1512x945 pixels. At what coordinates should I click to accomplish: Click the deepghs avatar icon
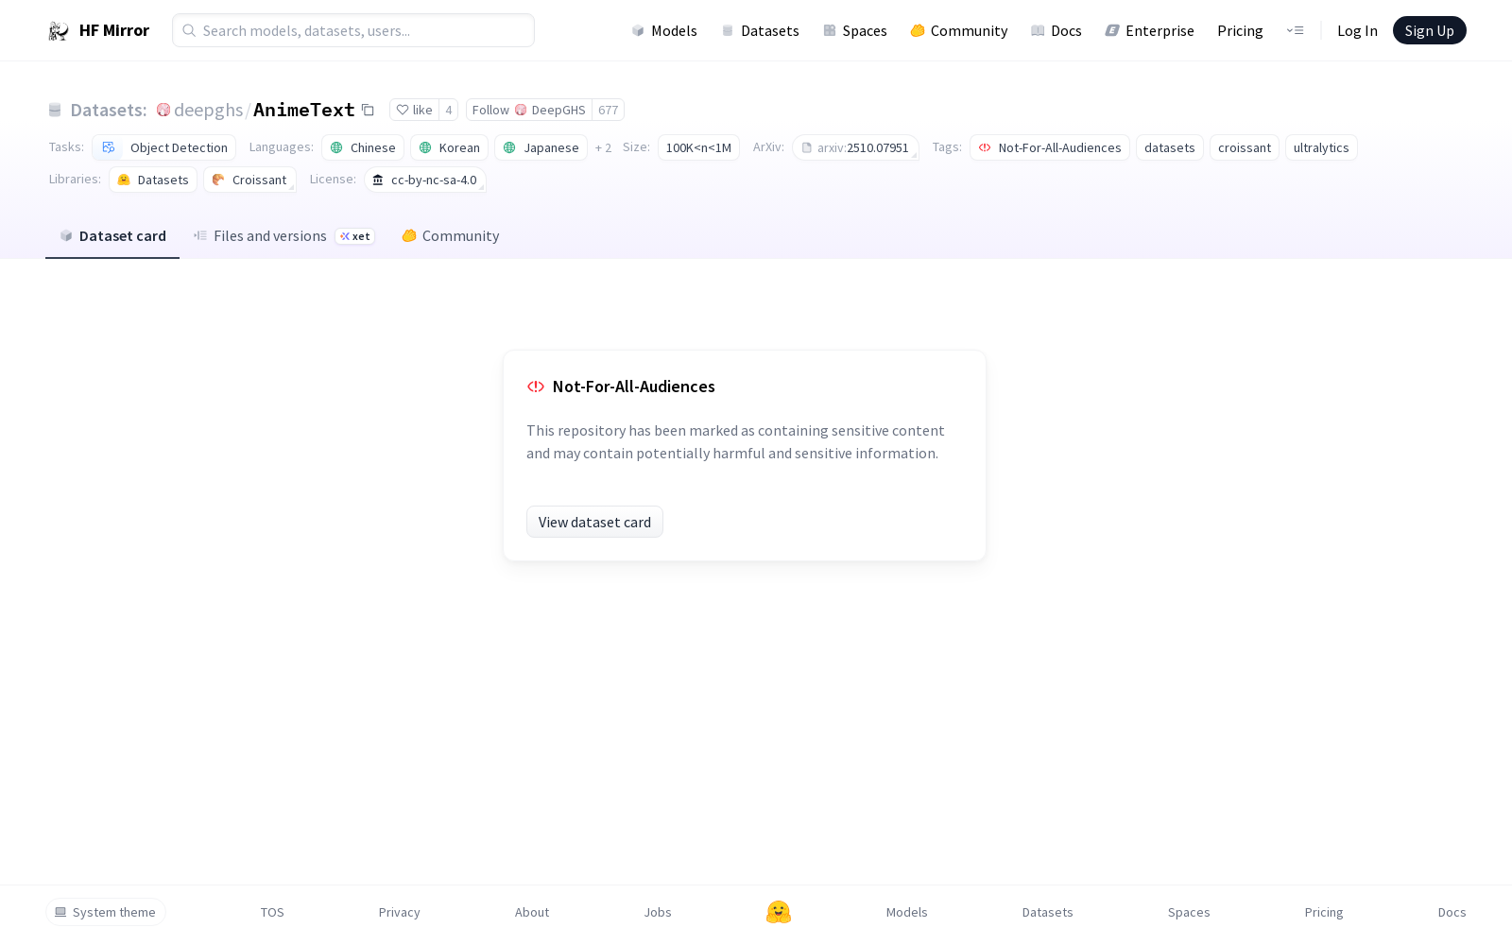pos(163,111)
